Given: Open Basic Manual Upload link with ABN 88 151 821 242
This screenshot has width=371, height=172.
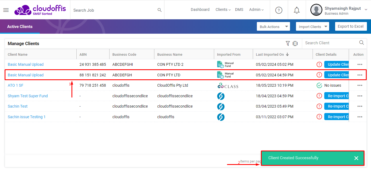Looking at the screenshot, I should (x=26, y=75).
